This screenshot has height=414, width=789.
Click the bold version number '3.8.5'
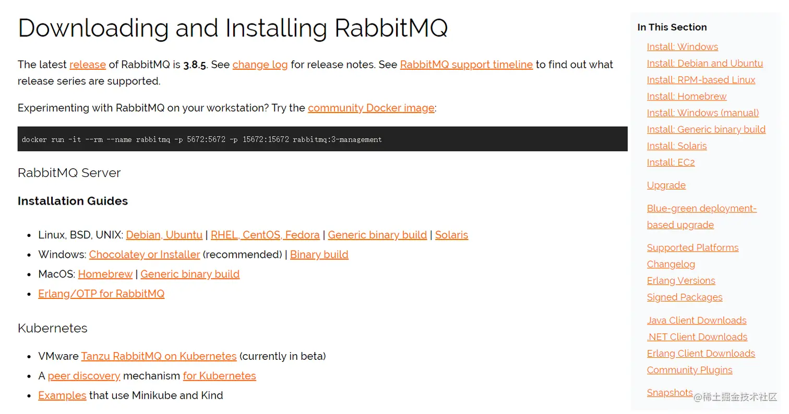(x=195, y=65)
